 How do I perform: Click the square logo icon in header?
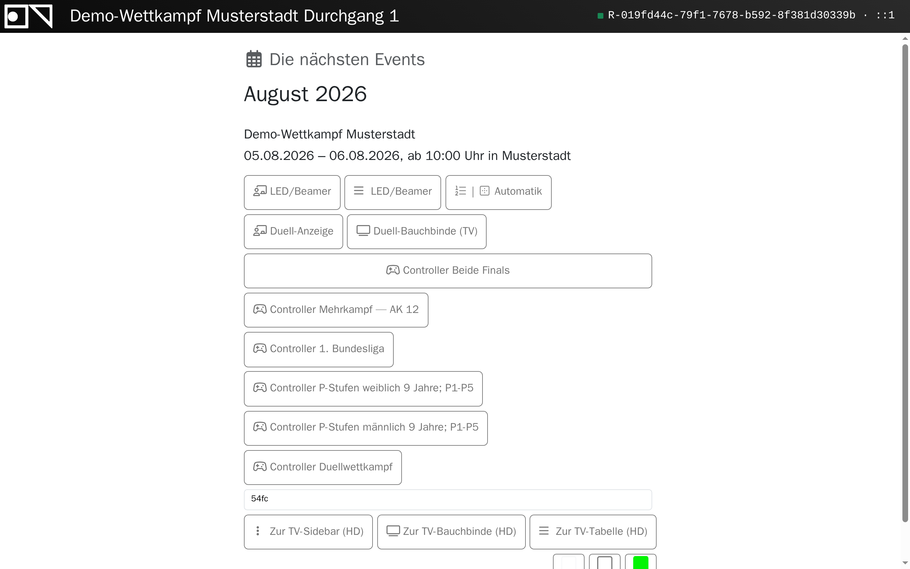coord(28,16)
